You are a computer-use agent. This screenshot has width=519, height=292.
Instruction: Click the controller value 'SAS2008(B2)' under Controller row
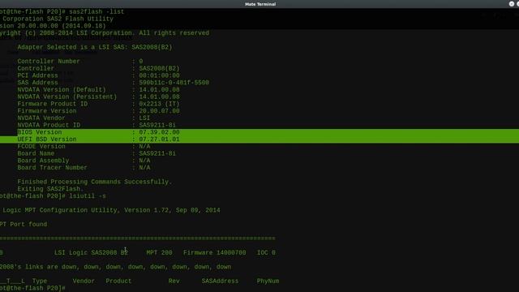[159, 68]
